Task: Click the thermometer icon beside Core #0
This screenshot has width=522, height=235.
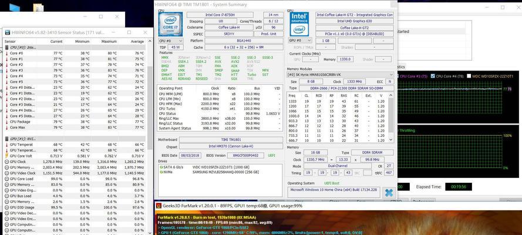Action: [x=7, y=53]
